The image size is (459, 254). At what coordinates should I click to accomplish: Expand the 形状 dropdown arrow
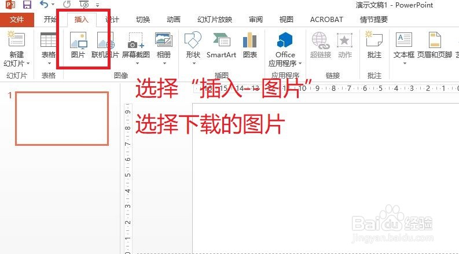click(x=193, y=63)
